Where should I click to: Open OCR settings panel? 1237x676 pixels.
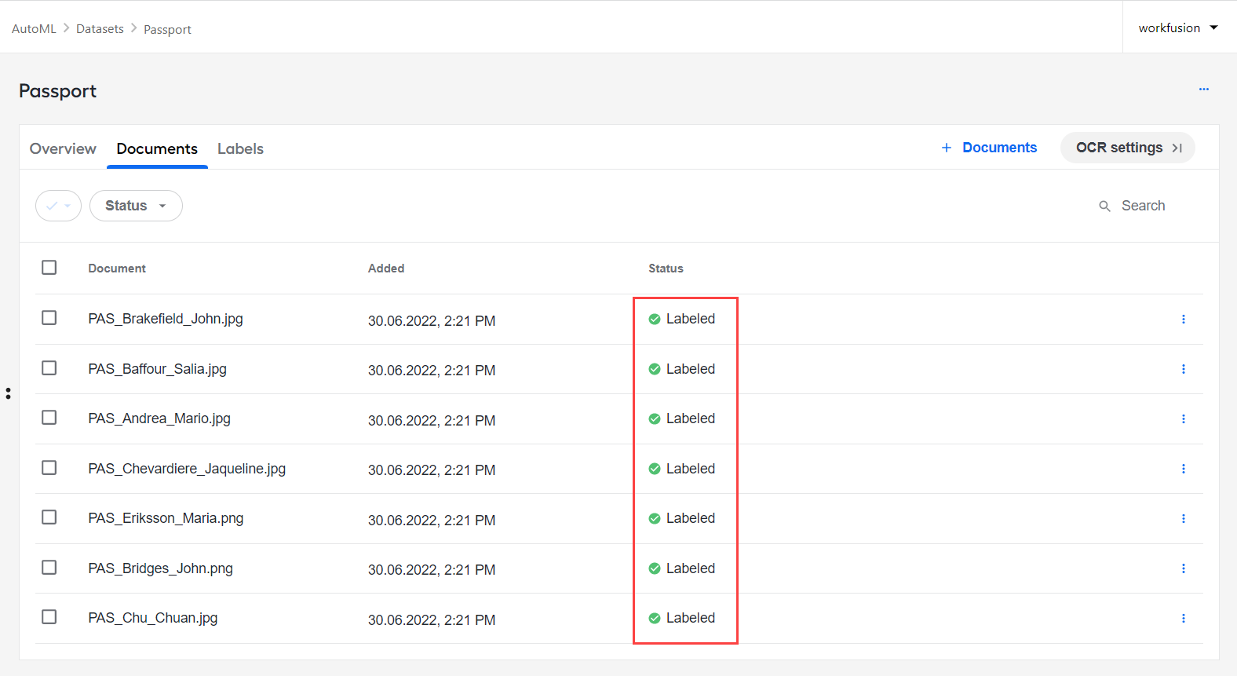[x=1128, y=148]
